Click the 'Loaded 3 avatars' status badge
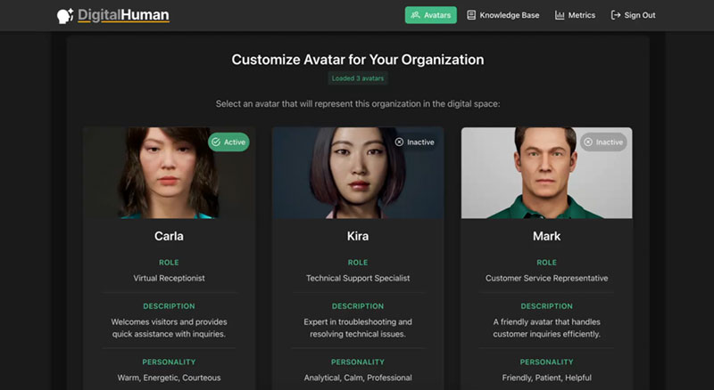The image size is (714, 390). (358, 78)
